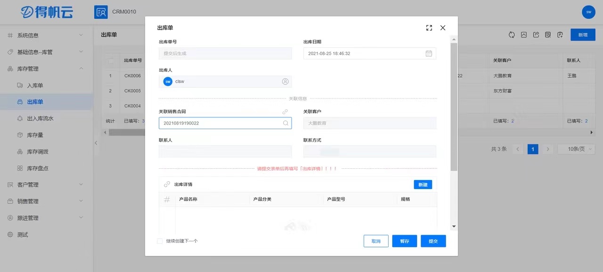Click the CRM0010 app icon in the header

click(x=101, y=12)
